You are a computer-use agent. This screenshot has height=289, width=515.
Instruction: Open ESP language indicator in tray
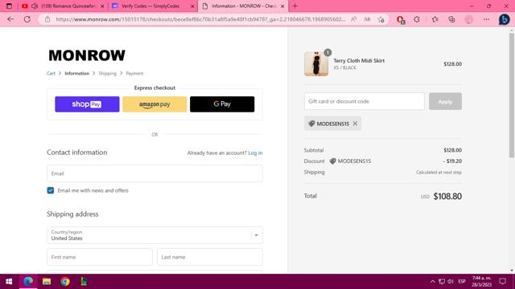[x=462, y=282]
